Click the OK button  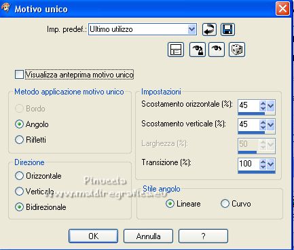pyautogui.click(x=93, y=236)
